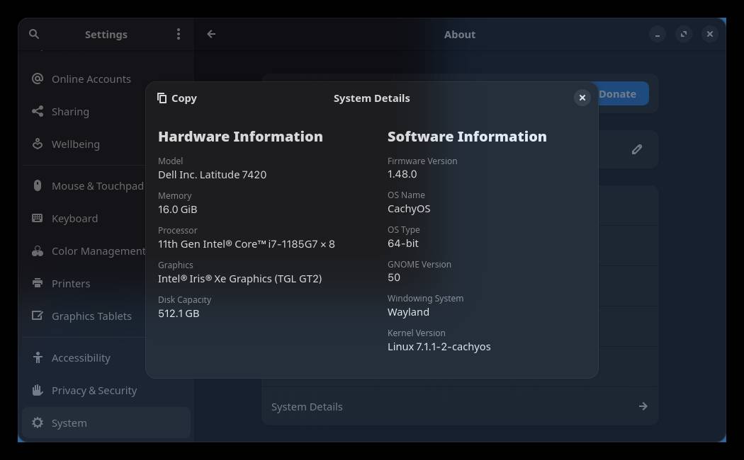Click the Hardware Information heading

pos(240,137)
